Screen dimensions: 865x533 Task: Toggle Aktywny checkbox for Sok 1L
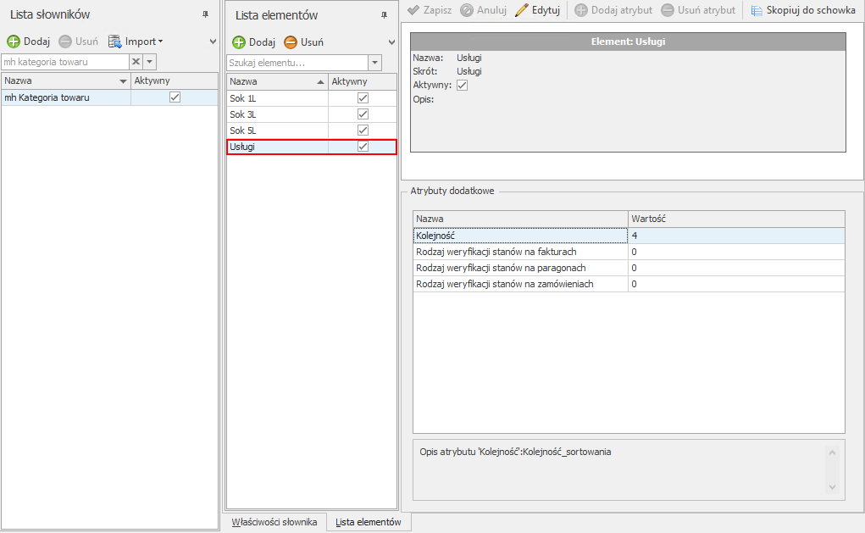pos(363,98)
